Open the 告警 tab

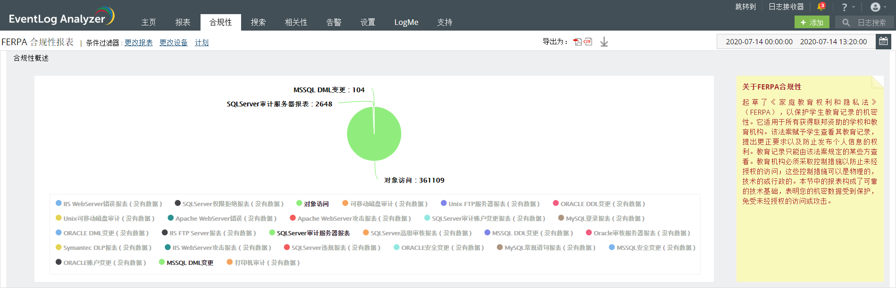point(334,22)
